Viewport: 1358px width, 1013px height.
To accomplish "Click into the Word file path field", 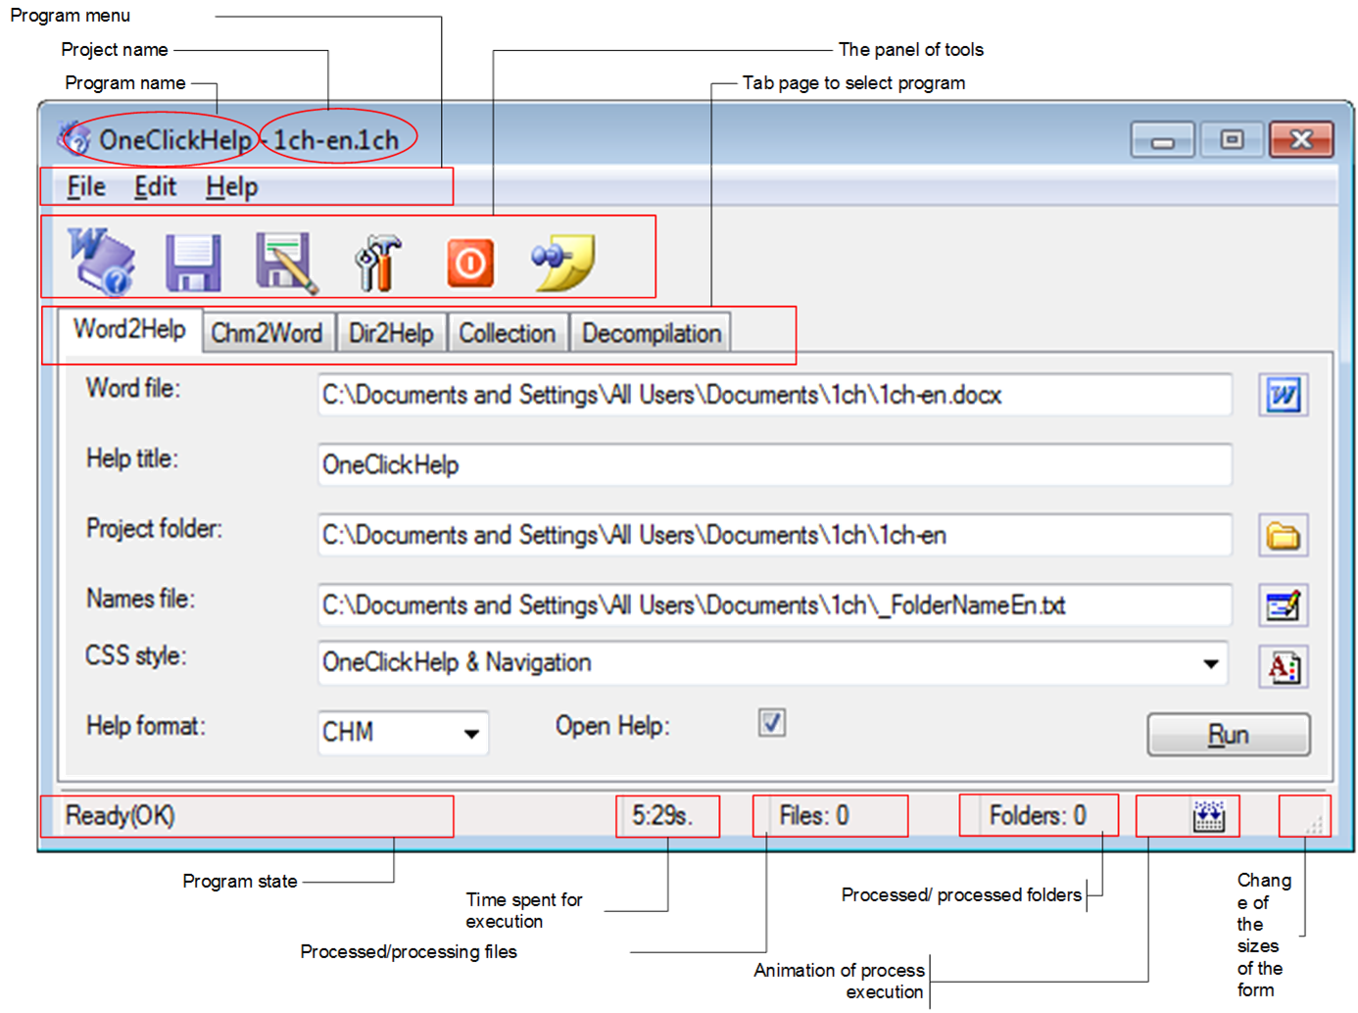I will point(774,395).
